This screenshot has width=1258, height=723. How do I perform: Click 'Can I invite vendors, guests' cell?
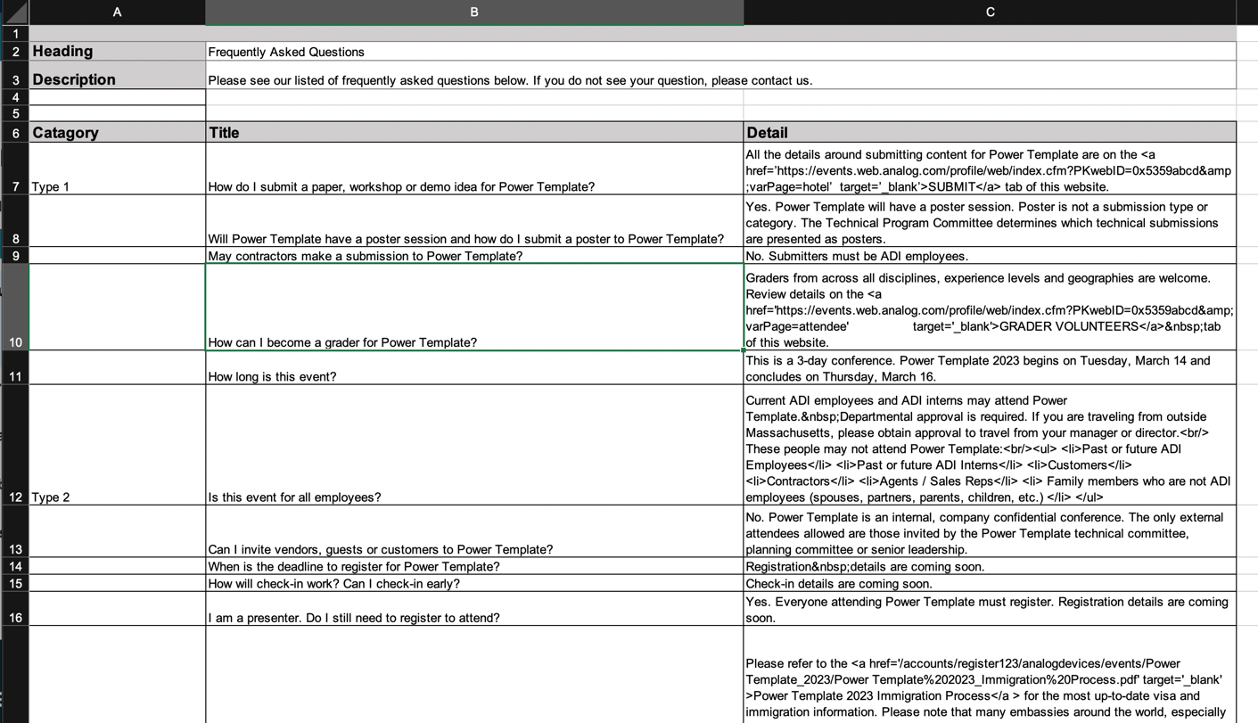pyautogui.click(x=474, y=532)
